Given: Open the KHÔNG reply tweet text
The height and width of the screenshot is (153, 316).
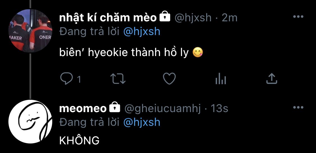Looking at the screenshot, I should click(x=79, y=140).
